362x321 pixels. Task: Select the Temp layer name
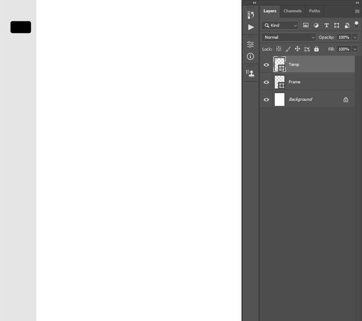coord(294,64)
